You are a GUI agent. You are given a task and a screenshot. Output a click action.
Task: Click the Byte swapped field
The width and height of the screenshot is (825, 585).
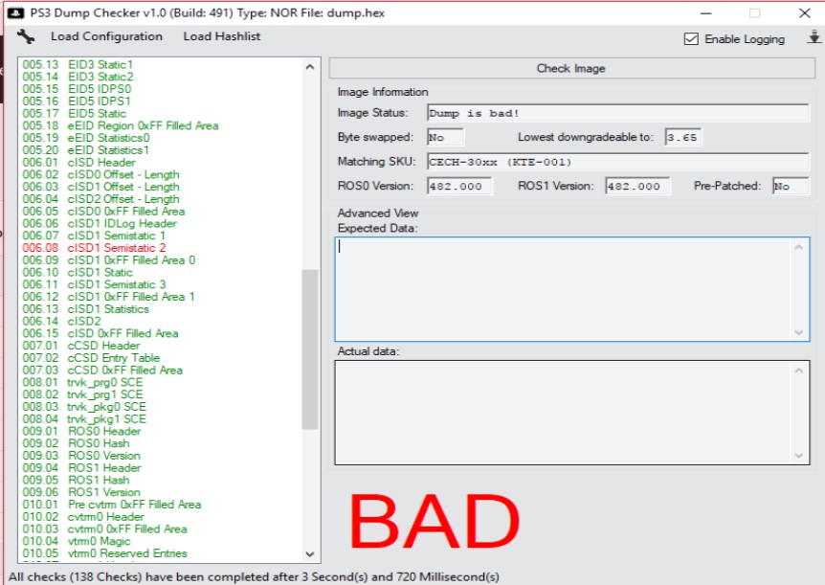[x=445, y=138]
